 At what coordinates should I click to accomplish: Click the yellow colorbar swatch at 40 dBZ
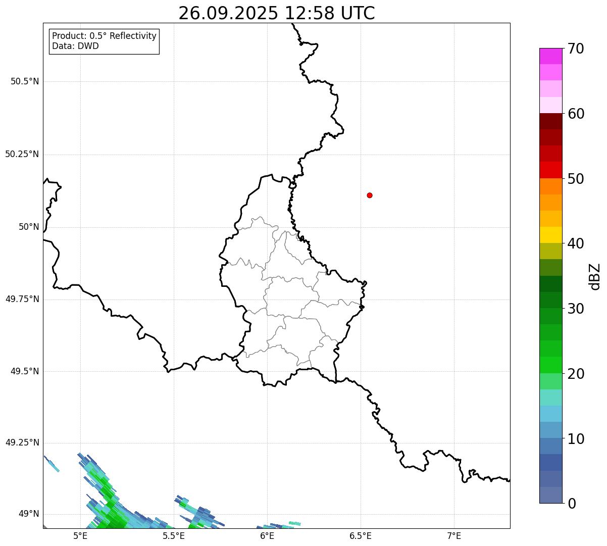(x=550, y=235)
